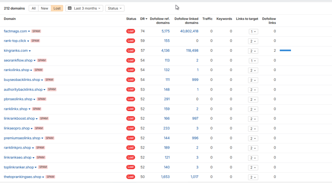Open kingranks.com domain link
Image resolution: width=332 pixels, height=183 pixels.
(x=16, y=51)
